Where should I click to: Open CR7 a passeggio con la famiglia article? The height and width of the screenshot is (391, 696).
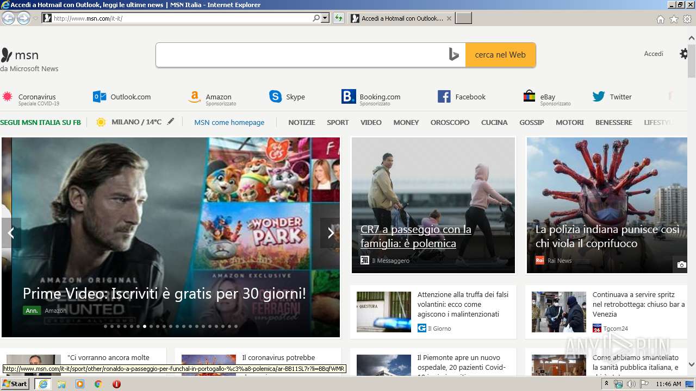point(416,236)
